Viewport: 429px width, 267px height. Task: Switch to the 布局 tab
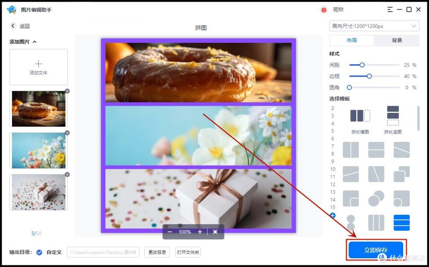(352, 40)
